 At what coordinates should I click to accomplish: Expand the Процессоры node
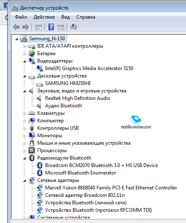click(x=24, y=151)
